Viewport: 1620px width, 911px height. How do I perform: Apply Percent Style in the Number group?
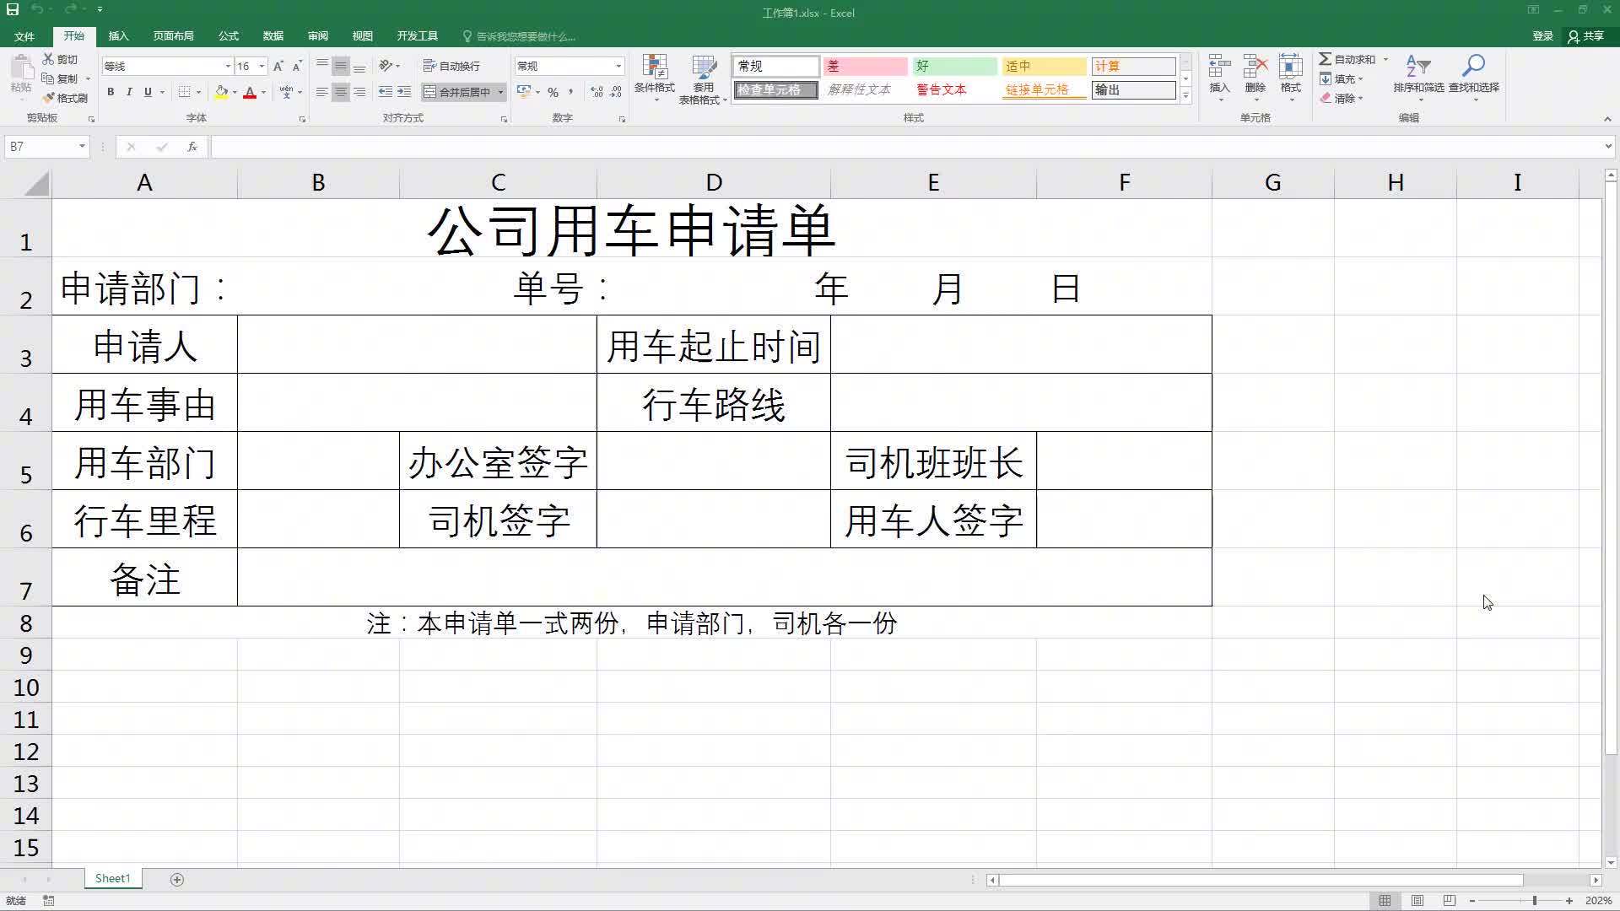click(553, 93)
